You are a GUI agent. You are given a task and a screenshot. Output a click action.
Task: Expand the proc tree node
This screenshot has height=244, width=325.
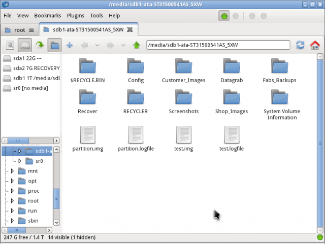pyautogui.click(x=13, y=191)
